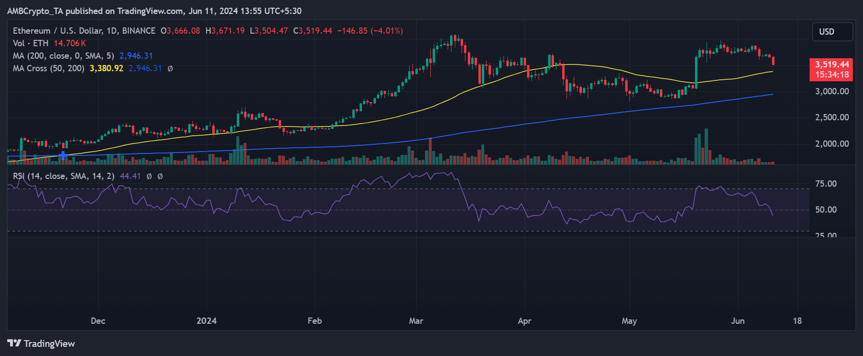
Task: Select the MA (200, close, 0, SMA, 5) label
Action: click(x=64, y=56)
